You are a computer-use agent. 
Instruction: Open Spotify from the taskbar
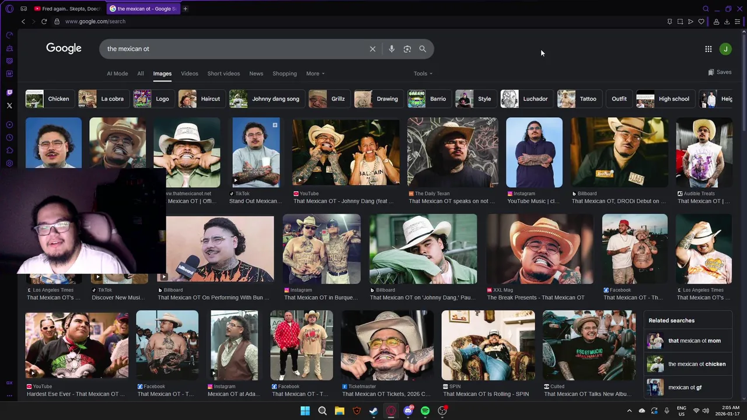425,411
